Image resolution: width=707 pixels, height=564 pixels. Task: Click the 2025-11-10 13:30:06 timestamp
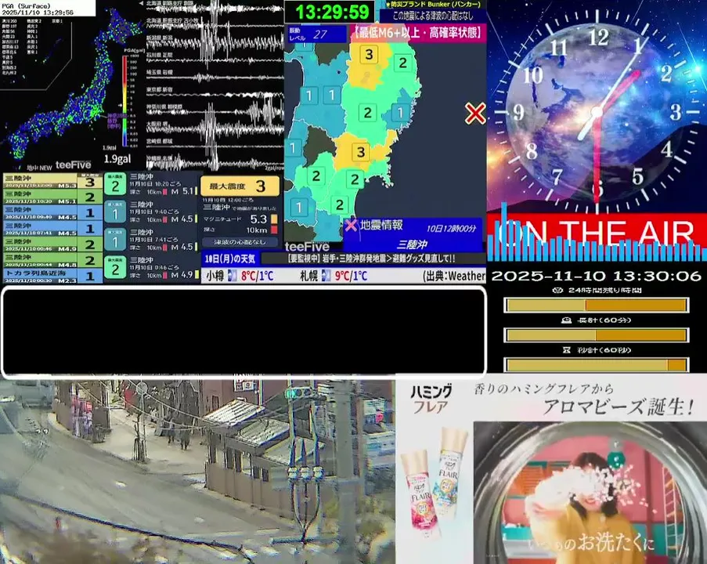[596, 276]
